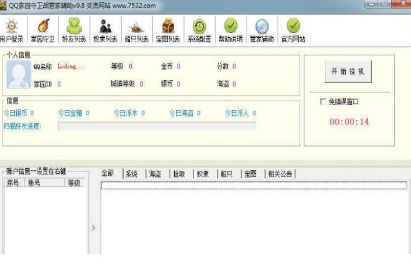Click the 分数 label
The width and height of the screenshot is (411, 264).
(x=223, y=66)
